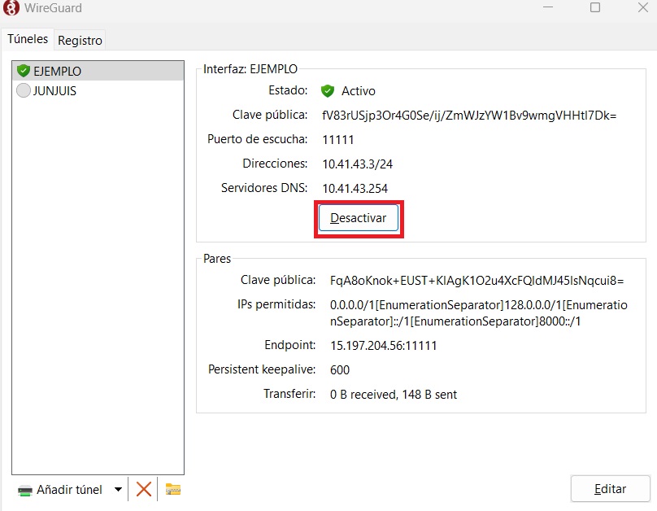Click green shield icon beside EJEMPLO tunnel
The height and width of the screenshot is (511, 657).
click(23, 71)
